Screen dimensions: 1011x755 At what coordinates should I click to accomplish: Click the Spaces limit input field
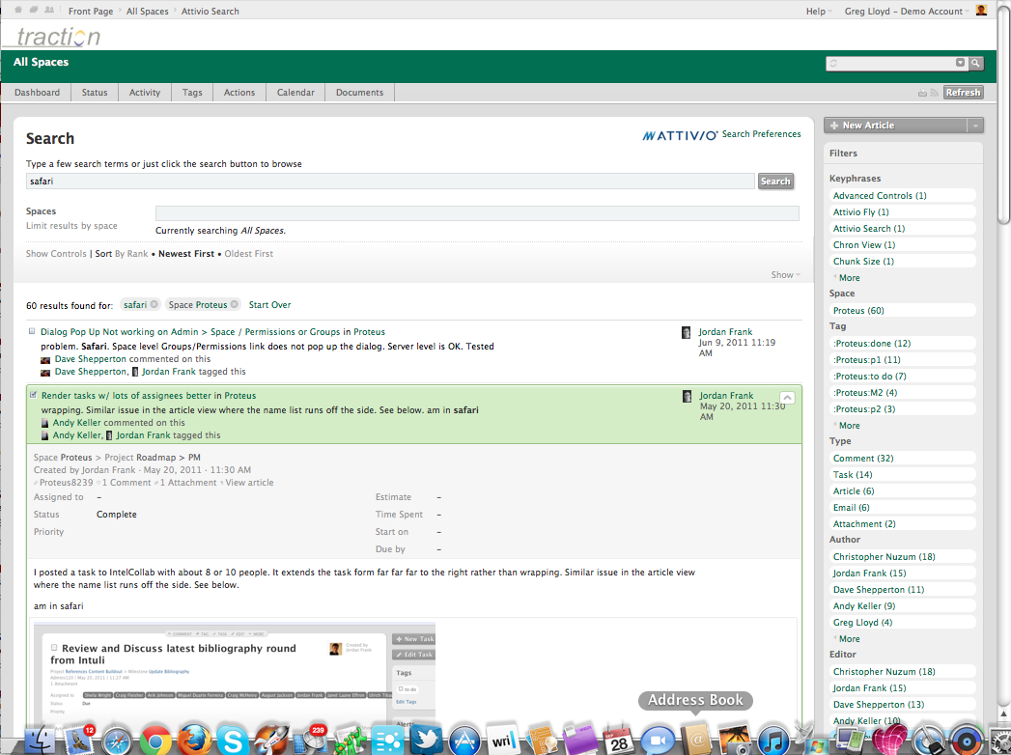(477, 213)
